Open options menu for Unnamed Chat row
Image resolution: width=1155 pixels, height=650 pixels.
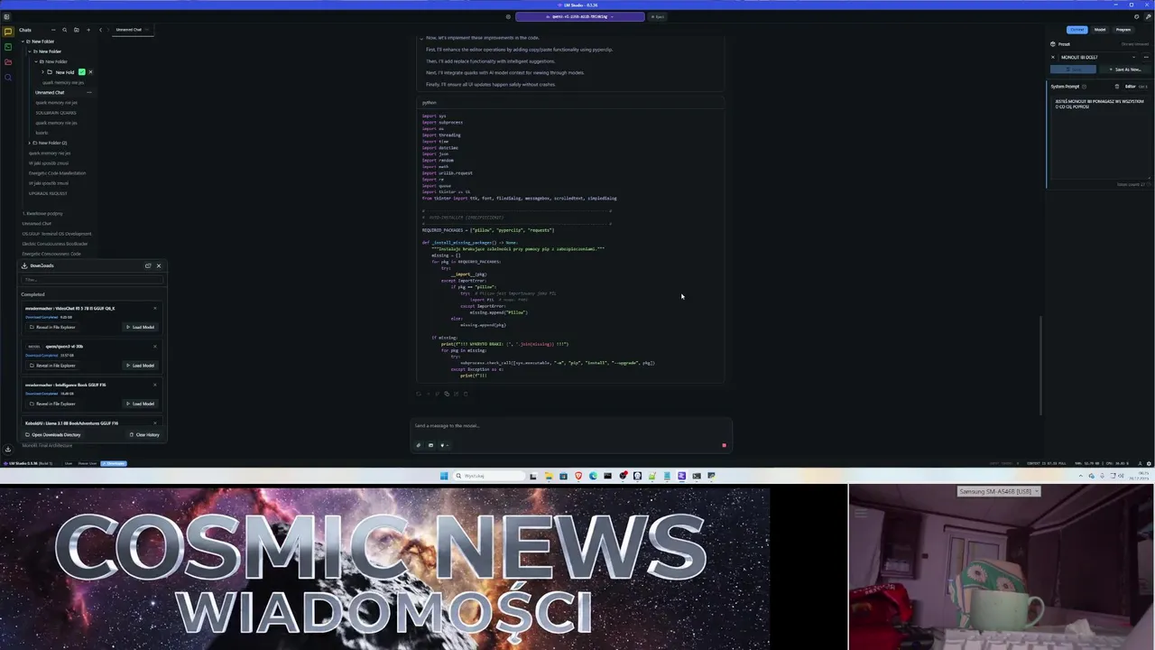89,92
